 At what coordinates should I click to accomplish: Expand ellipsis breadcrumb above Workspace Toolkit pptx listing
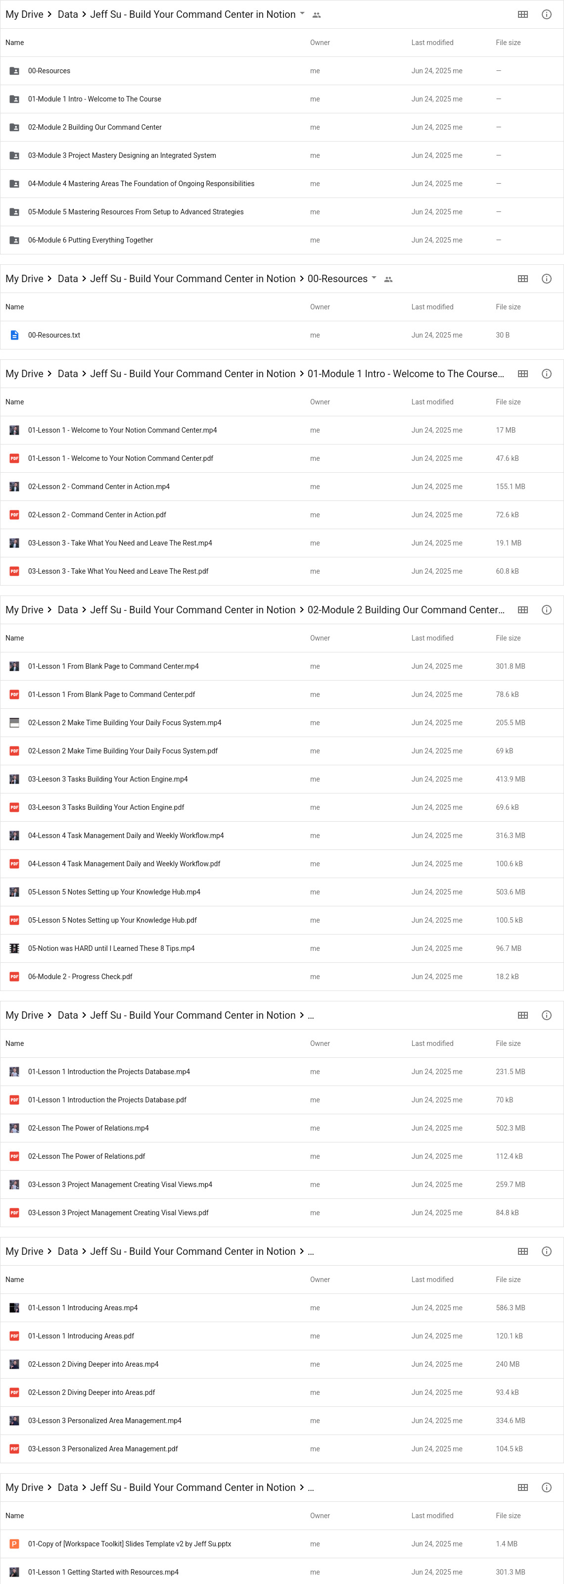pyautogui.click(x=311, y=1488)
